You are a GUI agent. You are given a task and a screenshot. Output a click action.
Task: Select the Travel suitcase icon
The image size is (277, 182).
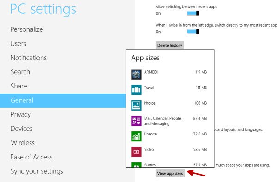pos(136,90)
